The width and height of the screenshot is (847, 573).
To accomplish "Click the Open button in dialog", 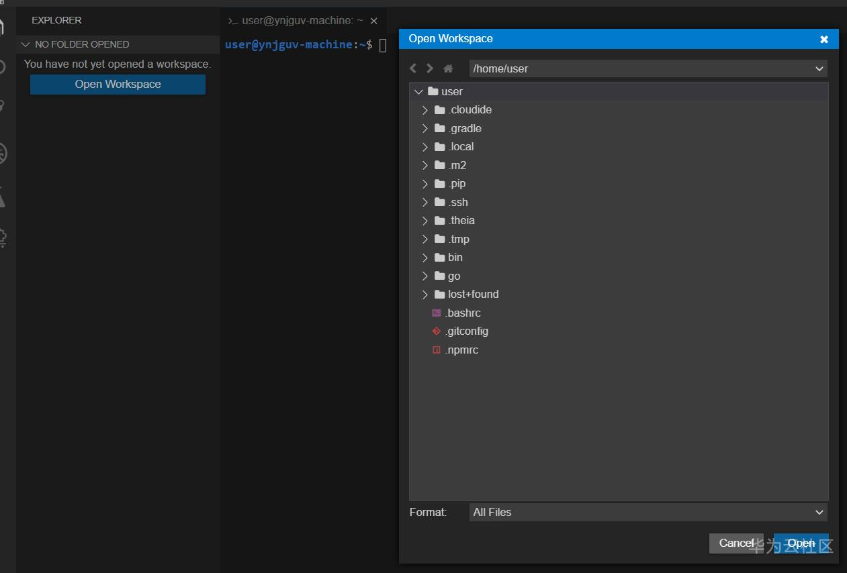I will [x=801, y=543].
